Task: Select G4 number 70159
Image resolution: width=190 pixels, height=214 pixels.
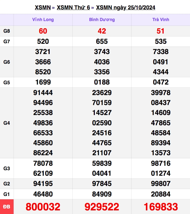Action: coord(102,103)
